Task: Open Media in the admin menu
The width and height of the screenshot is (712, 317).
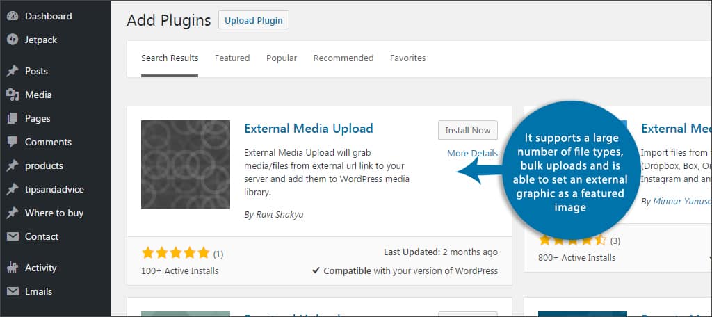Action: [38, 95]
